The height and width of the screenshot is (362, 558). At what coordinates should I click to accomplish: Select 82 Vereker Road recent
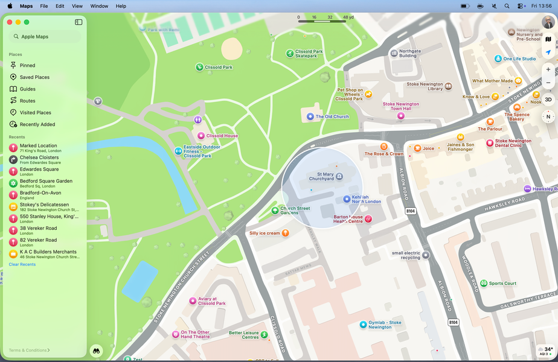pyautogui.click(x=45, y=242)
